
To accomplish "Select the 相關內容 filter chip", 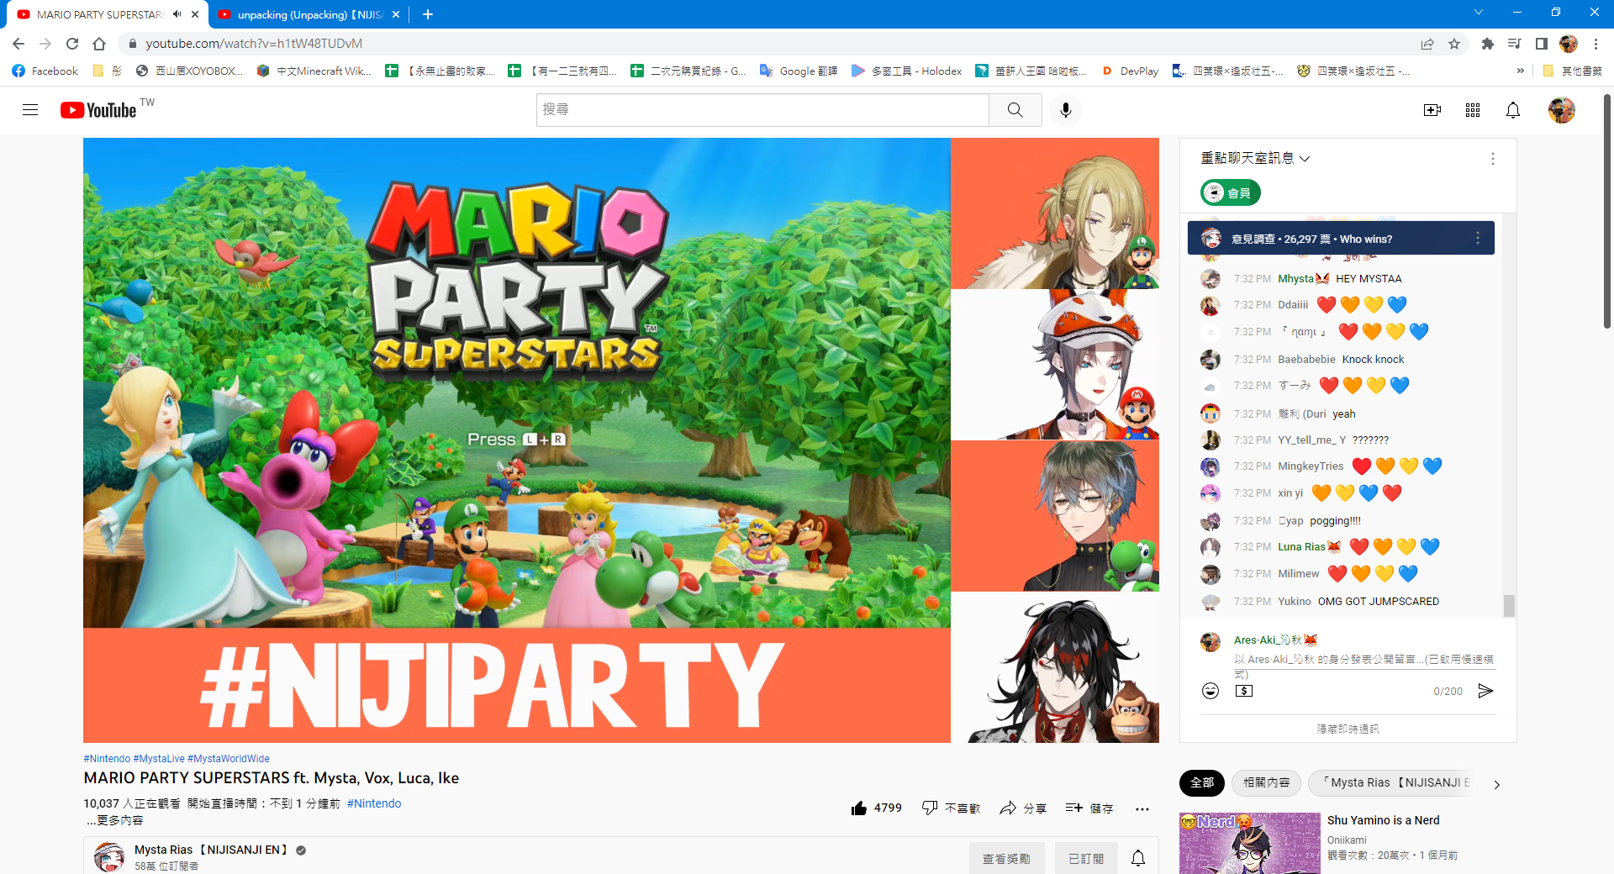I will coord(1266,782).
